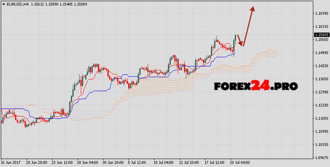Select the 1.10330 price axis label
The width and height of the screenshot is (330, 167).
[x=320, y=145]
